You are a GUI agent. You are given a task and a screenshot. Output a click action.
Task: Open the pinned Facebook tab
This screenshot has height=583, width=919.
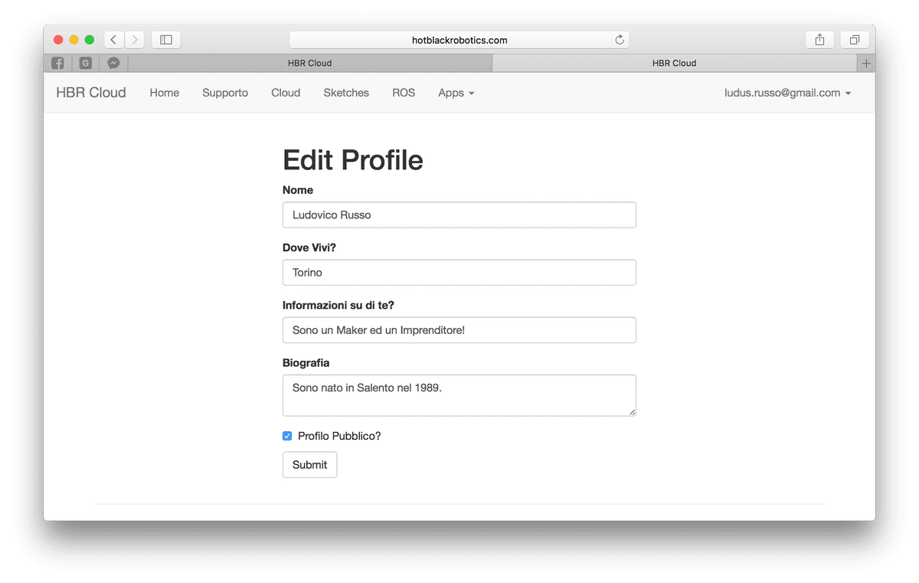pyautogui.click(x=57, y=64)
